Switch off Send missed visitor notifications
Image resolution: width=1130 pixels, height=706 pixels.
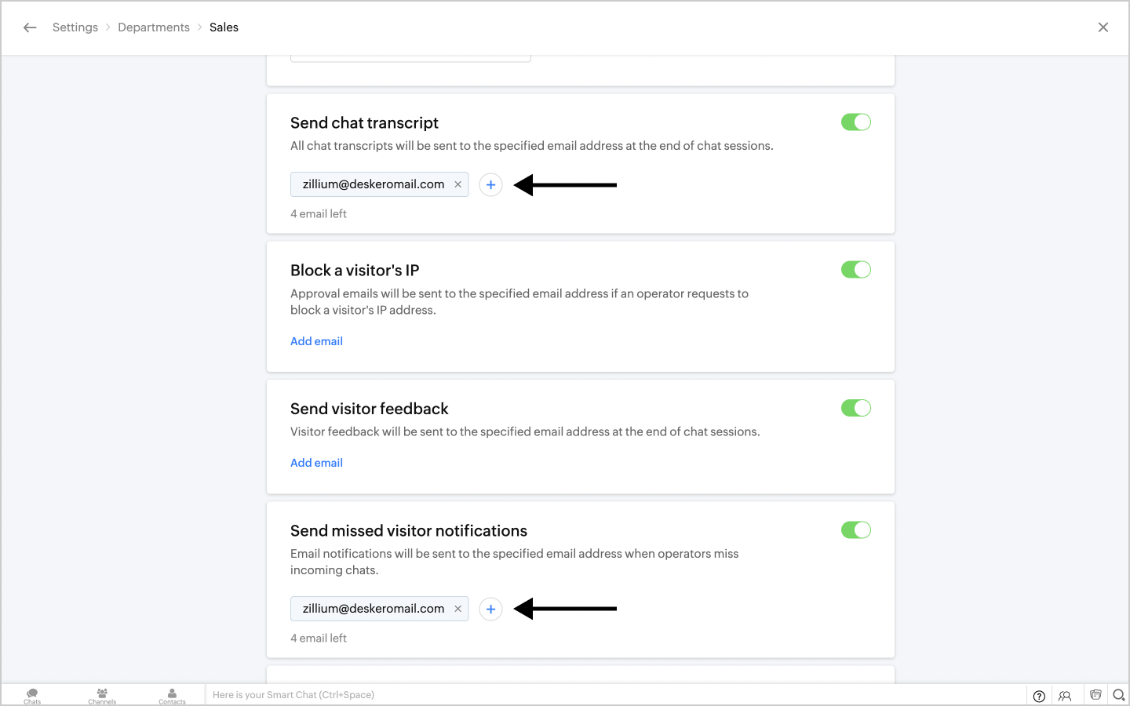(x=855, y=530)
